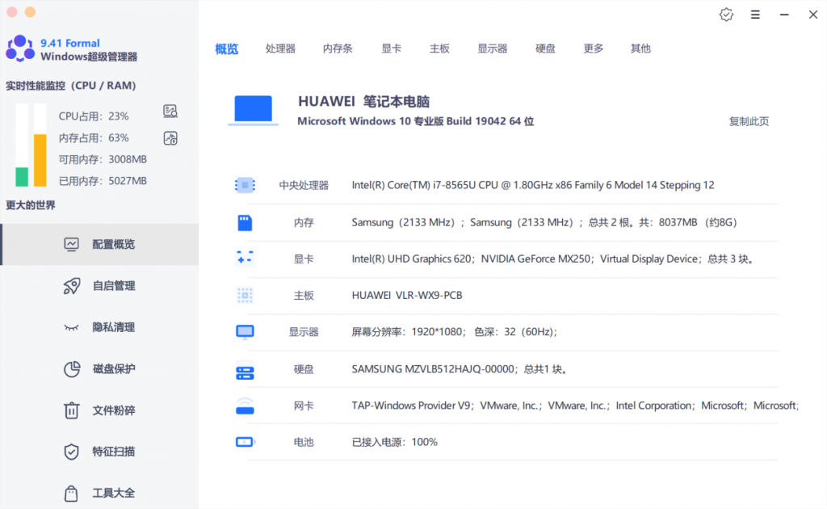The image size is (827, 509).
Task: Click the NVIDIA GeForce MX250 graphics text
Action: click(536, 259)
